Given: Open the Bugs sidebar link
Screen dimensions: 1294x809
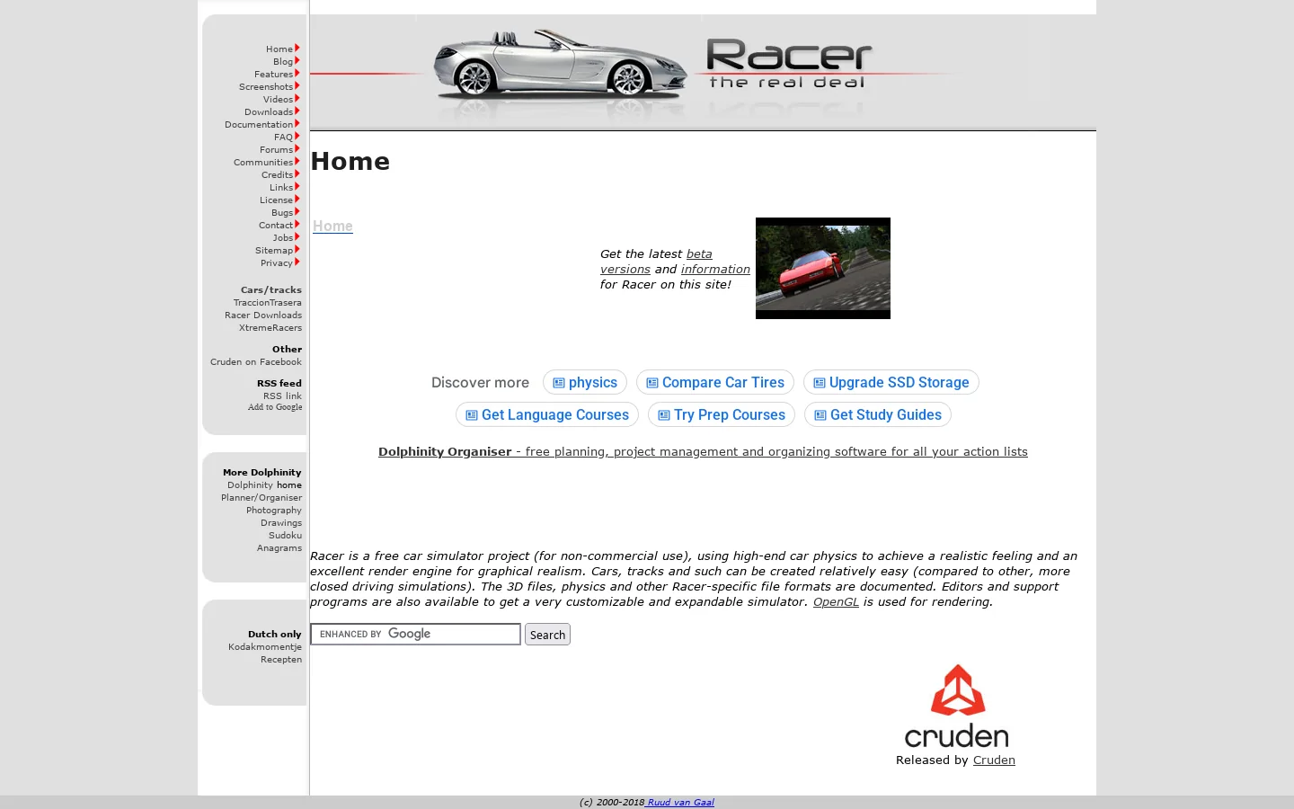Looking at the screenshot, I should (x=282, y=213).
